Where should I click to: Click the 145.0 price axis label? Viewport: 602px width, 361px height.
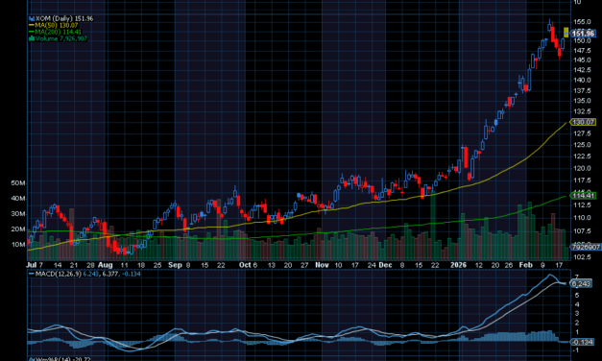(x=582, y=60)
